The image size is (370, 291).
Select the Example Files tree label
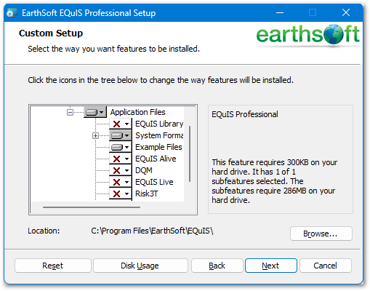tap(158, 147)
